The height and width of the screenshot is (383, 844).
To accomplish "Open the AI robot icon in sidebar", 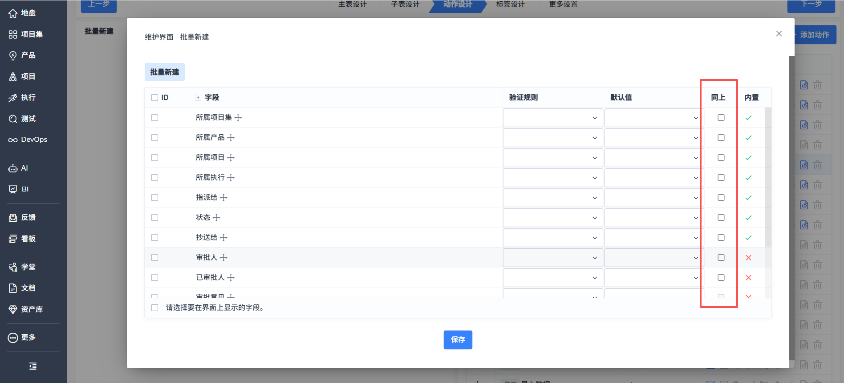I will click(x=13, y=168).
